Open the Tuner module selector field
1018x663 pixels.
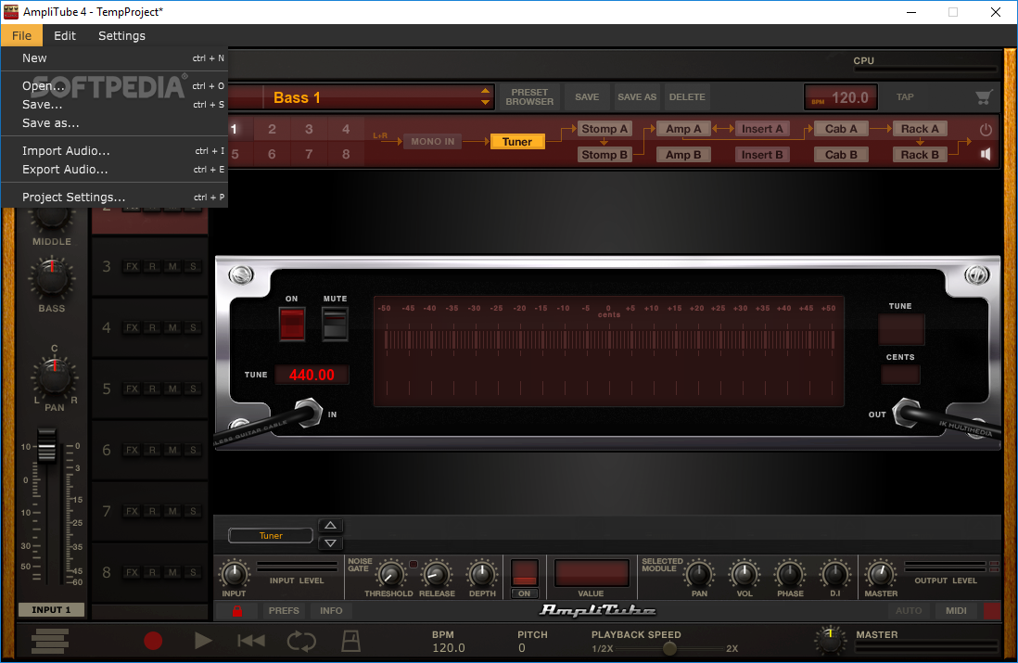(271, 536)
